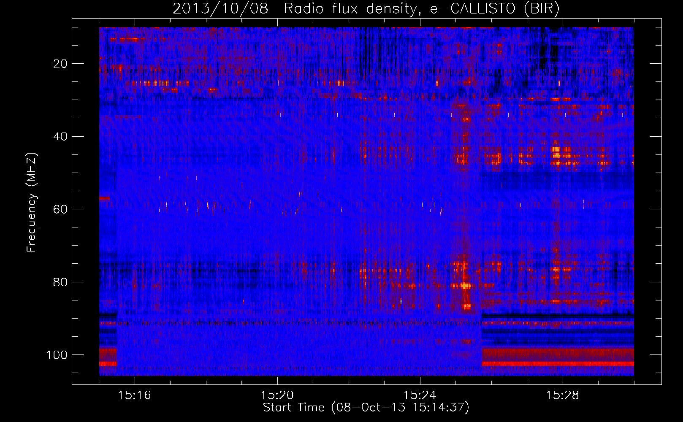Click the "Start Time (08-Oct-13 15:14:37)" x-axis label

[x=366, y=408]
